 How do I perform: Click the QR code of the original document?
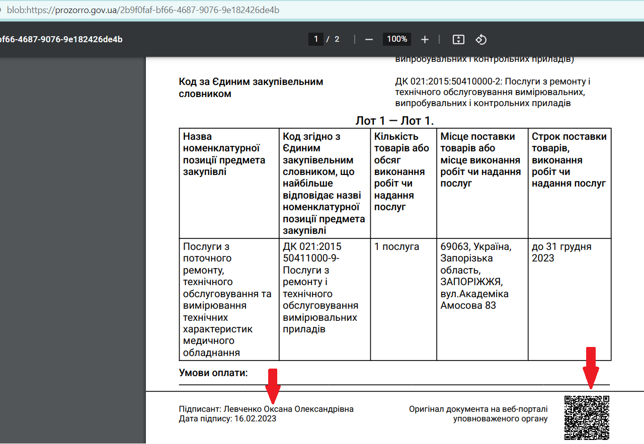[587, 417]
